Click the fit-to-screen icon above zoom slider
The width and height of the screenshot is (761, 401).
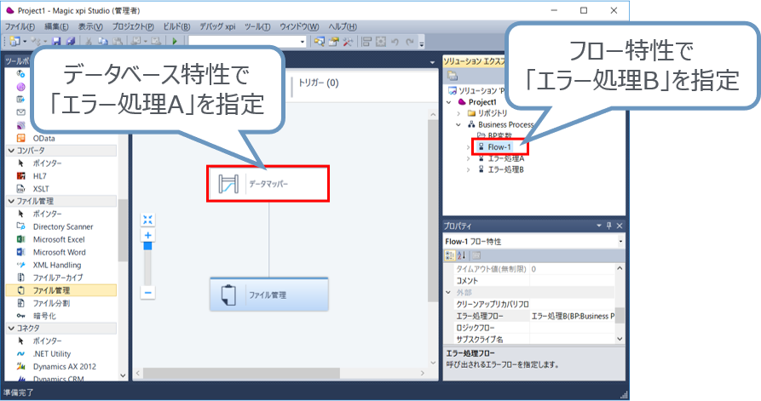tap(147, 220)
